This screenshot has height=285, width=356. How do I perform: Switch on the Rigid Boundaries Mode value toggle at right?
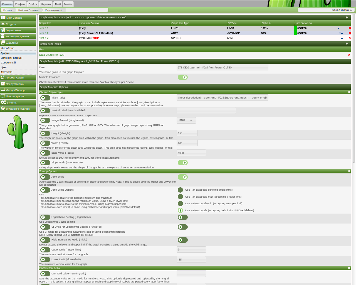tap(183, 240)
